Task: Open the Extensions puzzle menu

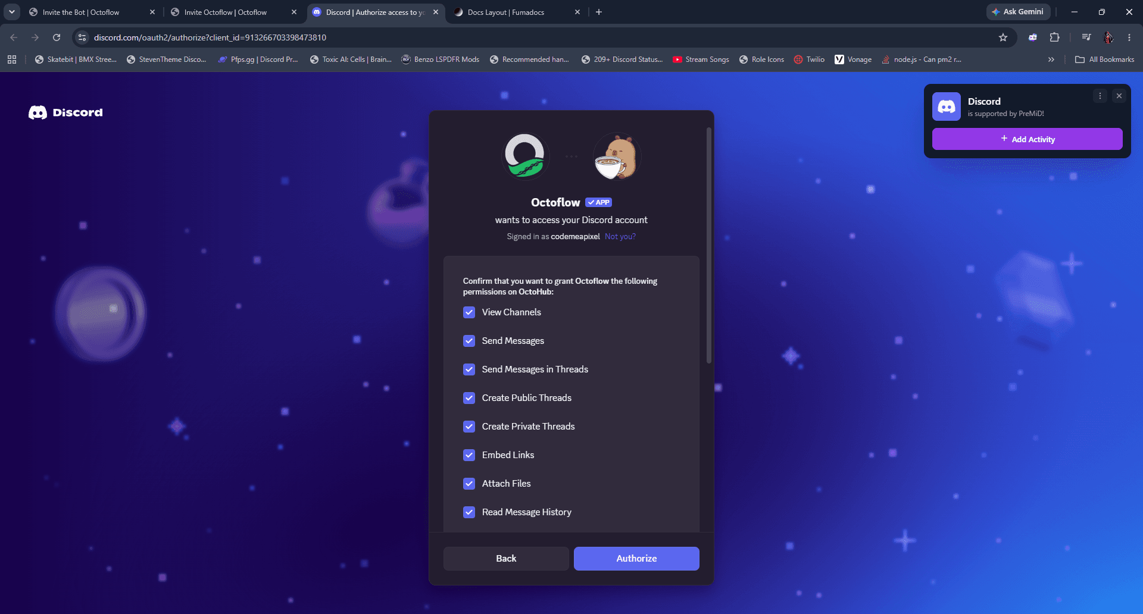Action: pyautogui.click(x=1054, y=37)
